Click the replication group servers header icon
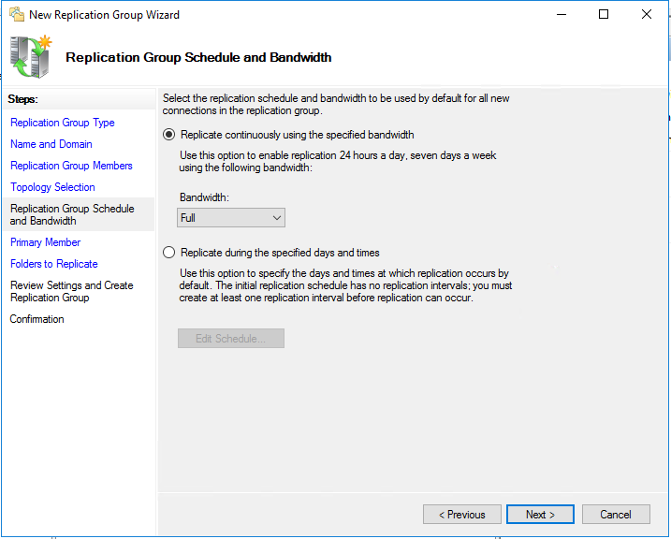The height and width of the screenshot is (539, 671). pos(32,57)
